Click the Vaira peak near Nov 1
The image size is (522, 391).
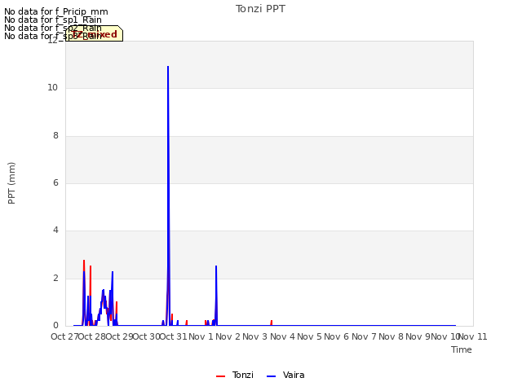(x=216, y=266)
